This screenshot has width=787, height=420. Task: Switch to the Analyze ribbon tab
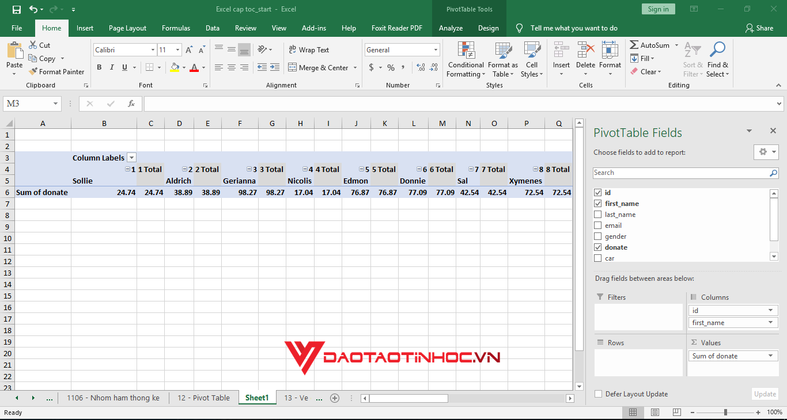(x=451, y=28)
